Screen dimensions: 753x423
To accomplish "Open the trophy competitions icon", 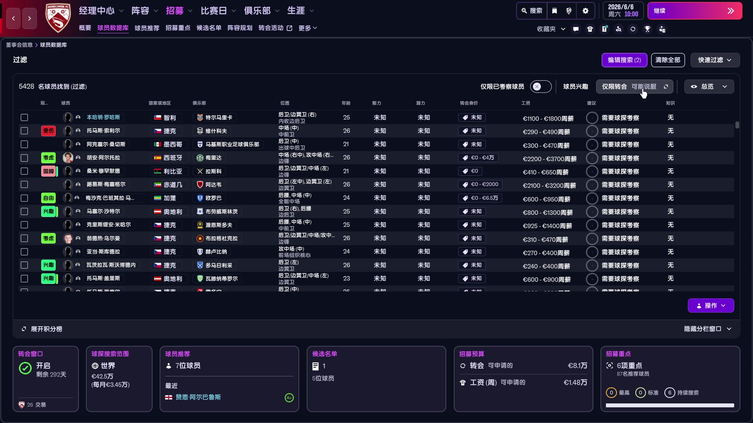I will pos(648,29).
